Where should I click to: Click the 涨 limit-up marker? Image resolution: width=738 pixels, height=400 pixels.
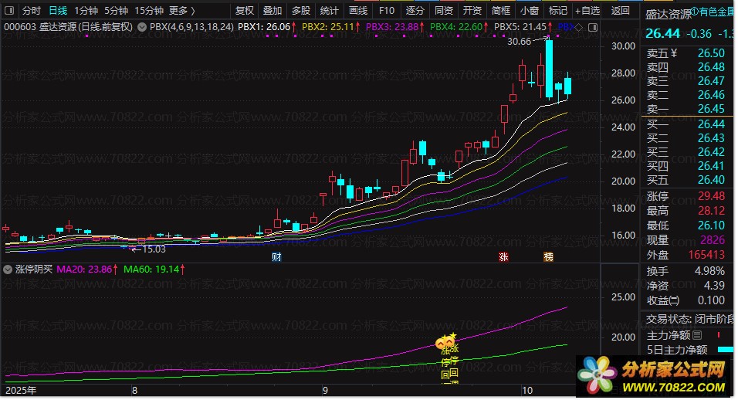point(503,257)
